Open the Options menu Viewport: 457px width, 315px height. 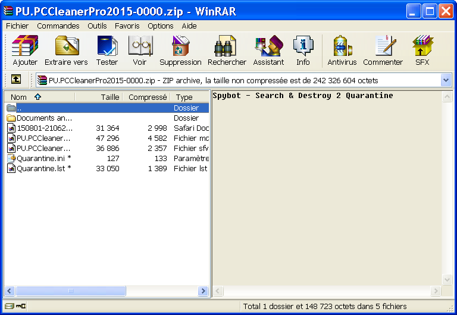pyautogui.click(x=160, y=26)
